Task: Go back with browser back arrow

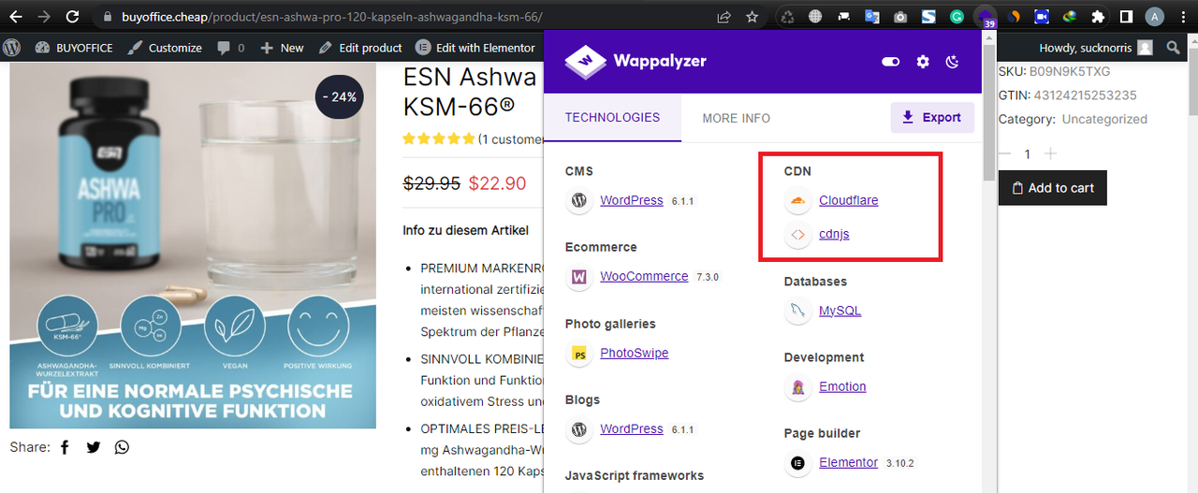Action: tap(16, 17)
